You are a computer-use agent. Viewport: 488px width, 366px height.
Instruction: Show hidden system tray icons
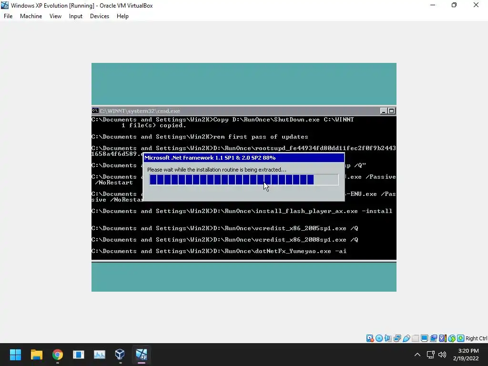(417, 355)
